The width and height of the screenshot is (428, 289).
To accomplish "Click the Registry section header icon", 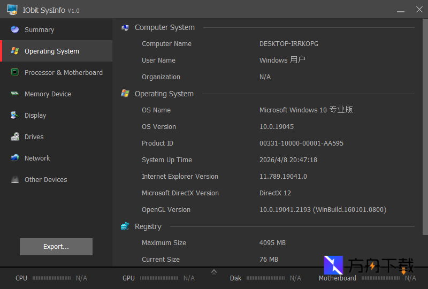I will pos(125,226).
